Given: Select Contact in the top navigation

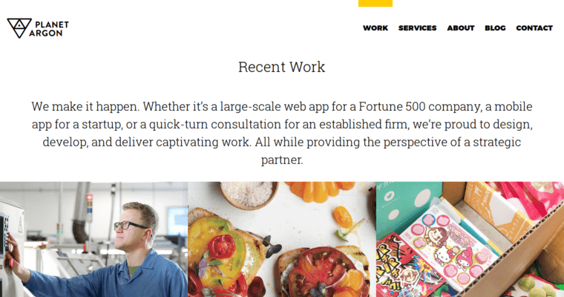Looking at the screenshot, I should point(534,28).
